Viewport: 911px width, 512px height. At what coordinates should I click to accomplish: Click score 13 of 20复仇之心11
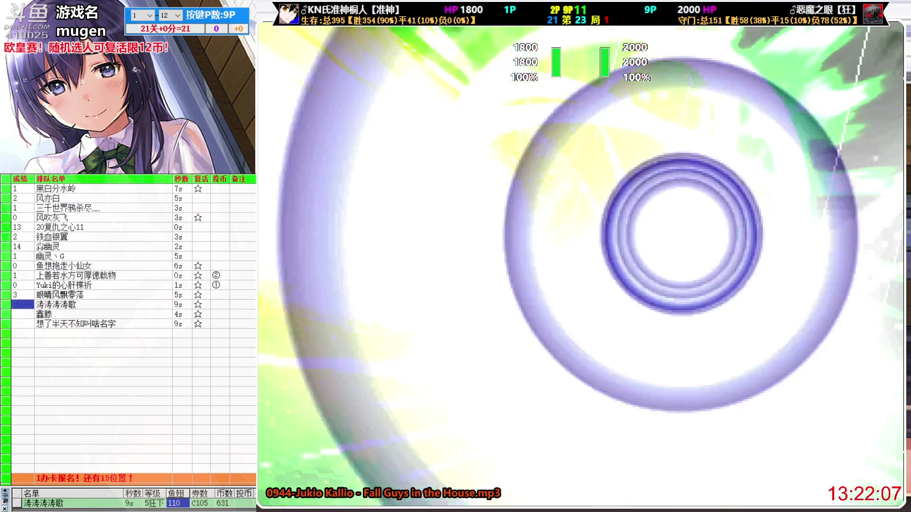coord(17,227)
